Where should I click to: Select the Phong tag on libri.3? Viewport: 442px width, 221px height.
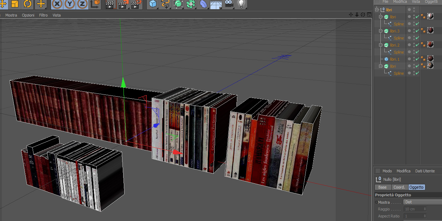[423, 31]
